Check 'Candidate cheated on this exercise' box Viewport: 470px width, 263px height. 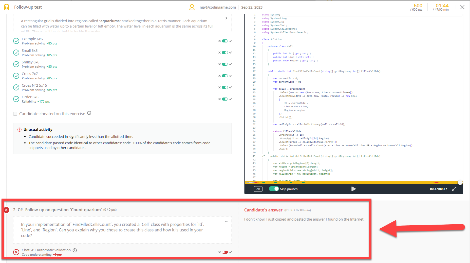click(x=15, y=114)
